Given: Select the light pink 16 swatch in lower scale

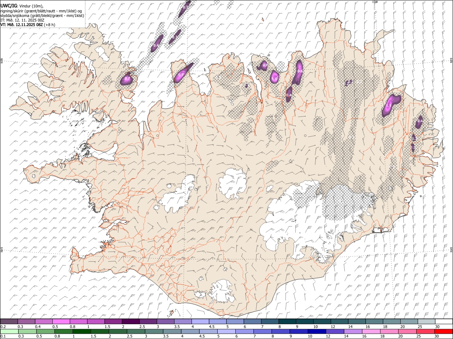Looking at the screenshot, I should click(x=371, y=331).
